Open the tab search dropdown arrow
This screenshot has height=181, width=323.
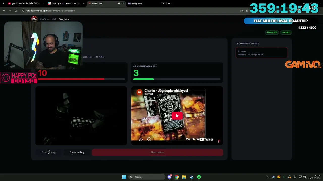click(3, 4)
